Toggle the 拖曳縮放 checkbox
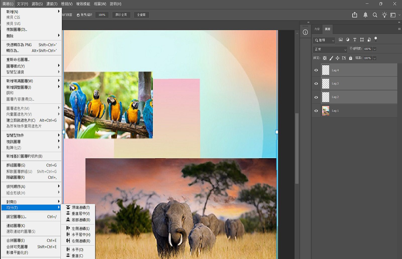Screen dimensions: 402x259 [x=78, y=15]
